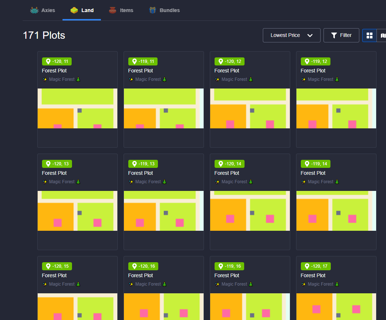The image size is (386, 320).
Task: Open the Lowest Price sort dropdown
Action: click(291, 35)
